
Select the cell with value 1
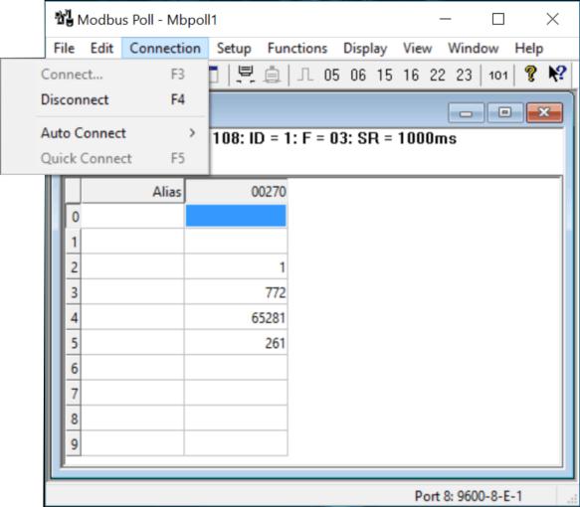(236, 266)
